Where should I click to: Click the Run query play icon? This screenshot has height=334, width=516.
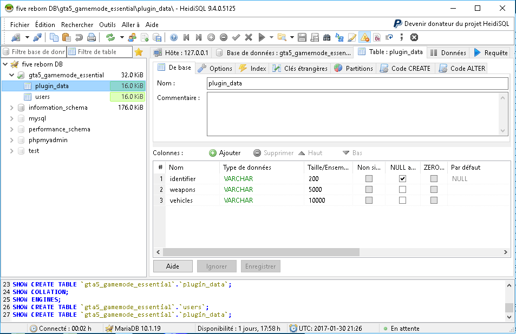[x=262, y=37]
